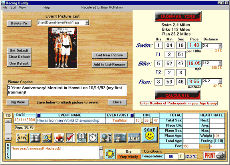Open the calendar grid icon

coord(35,138)
